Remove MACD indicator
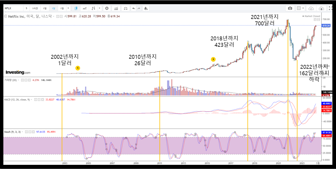336x169 pixels. point(42,99)
